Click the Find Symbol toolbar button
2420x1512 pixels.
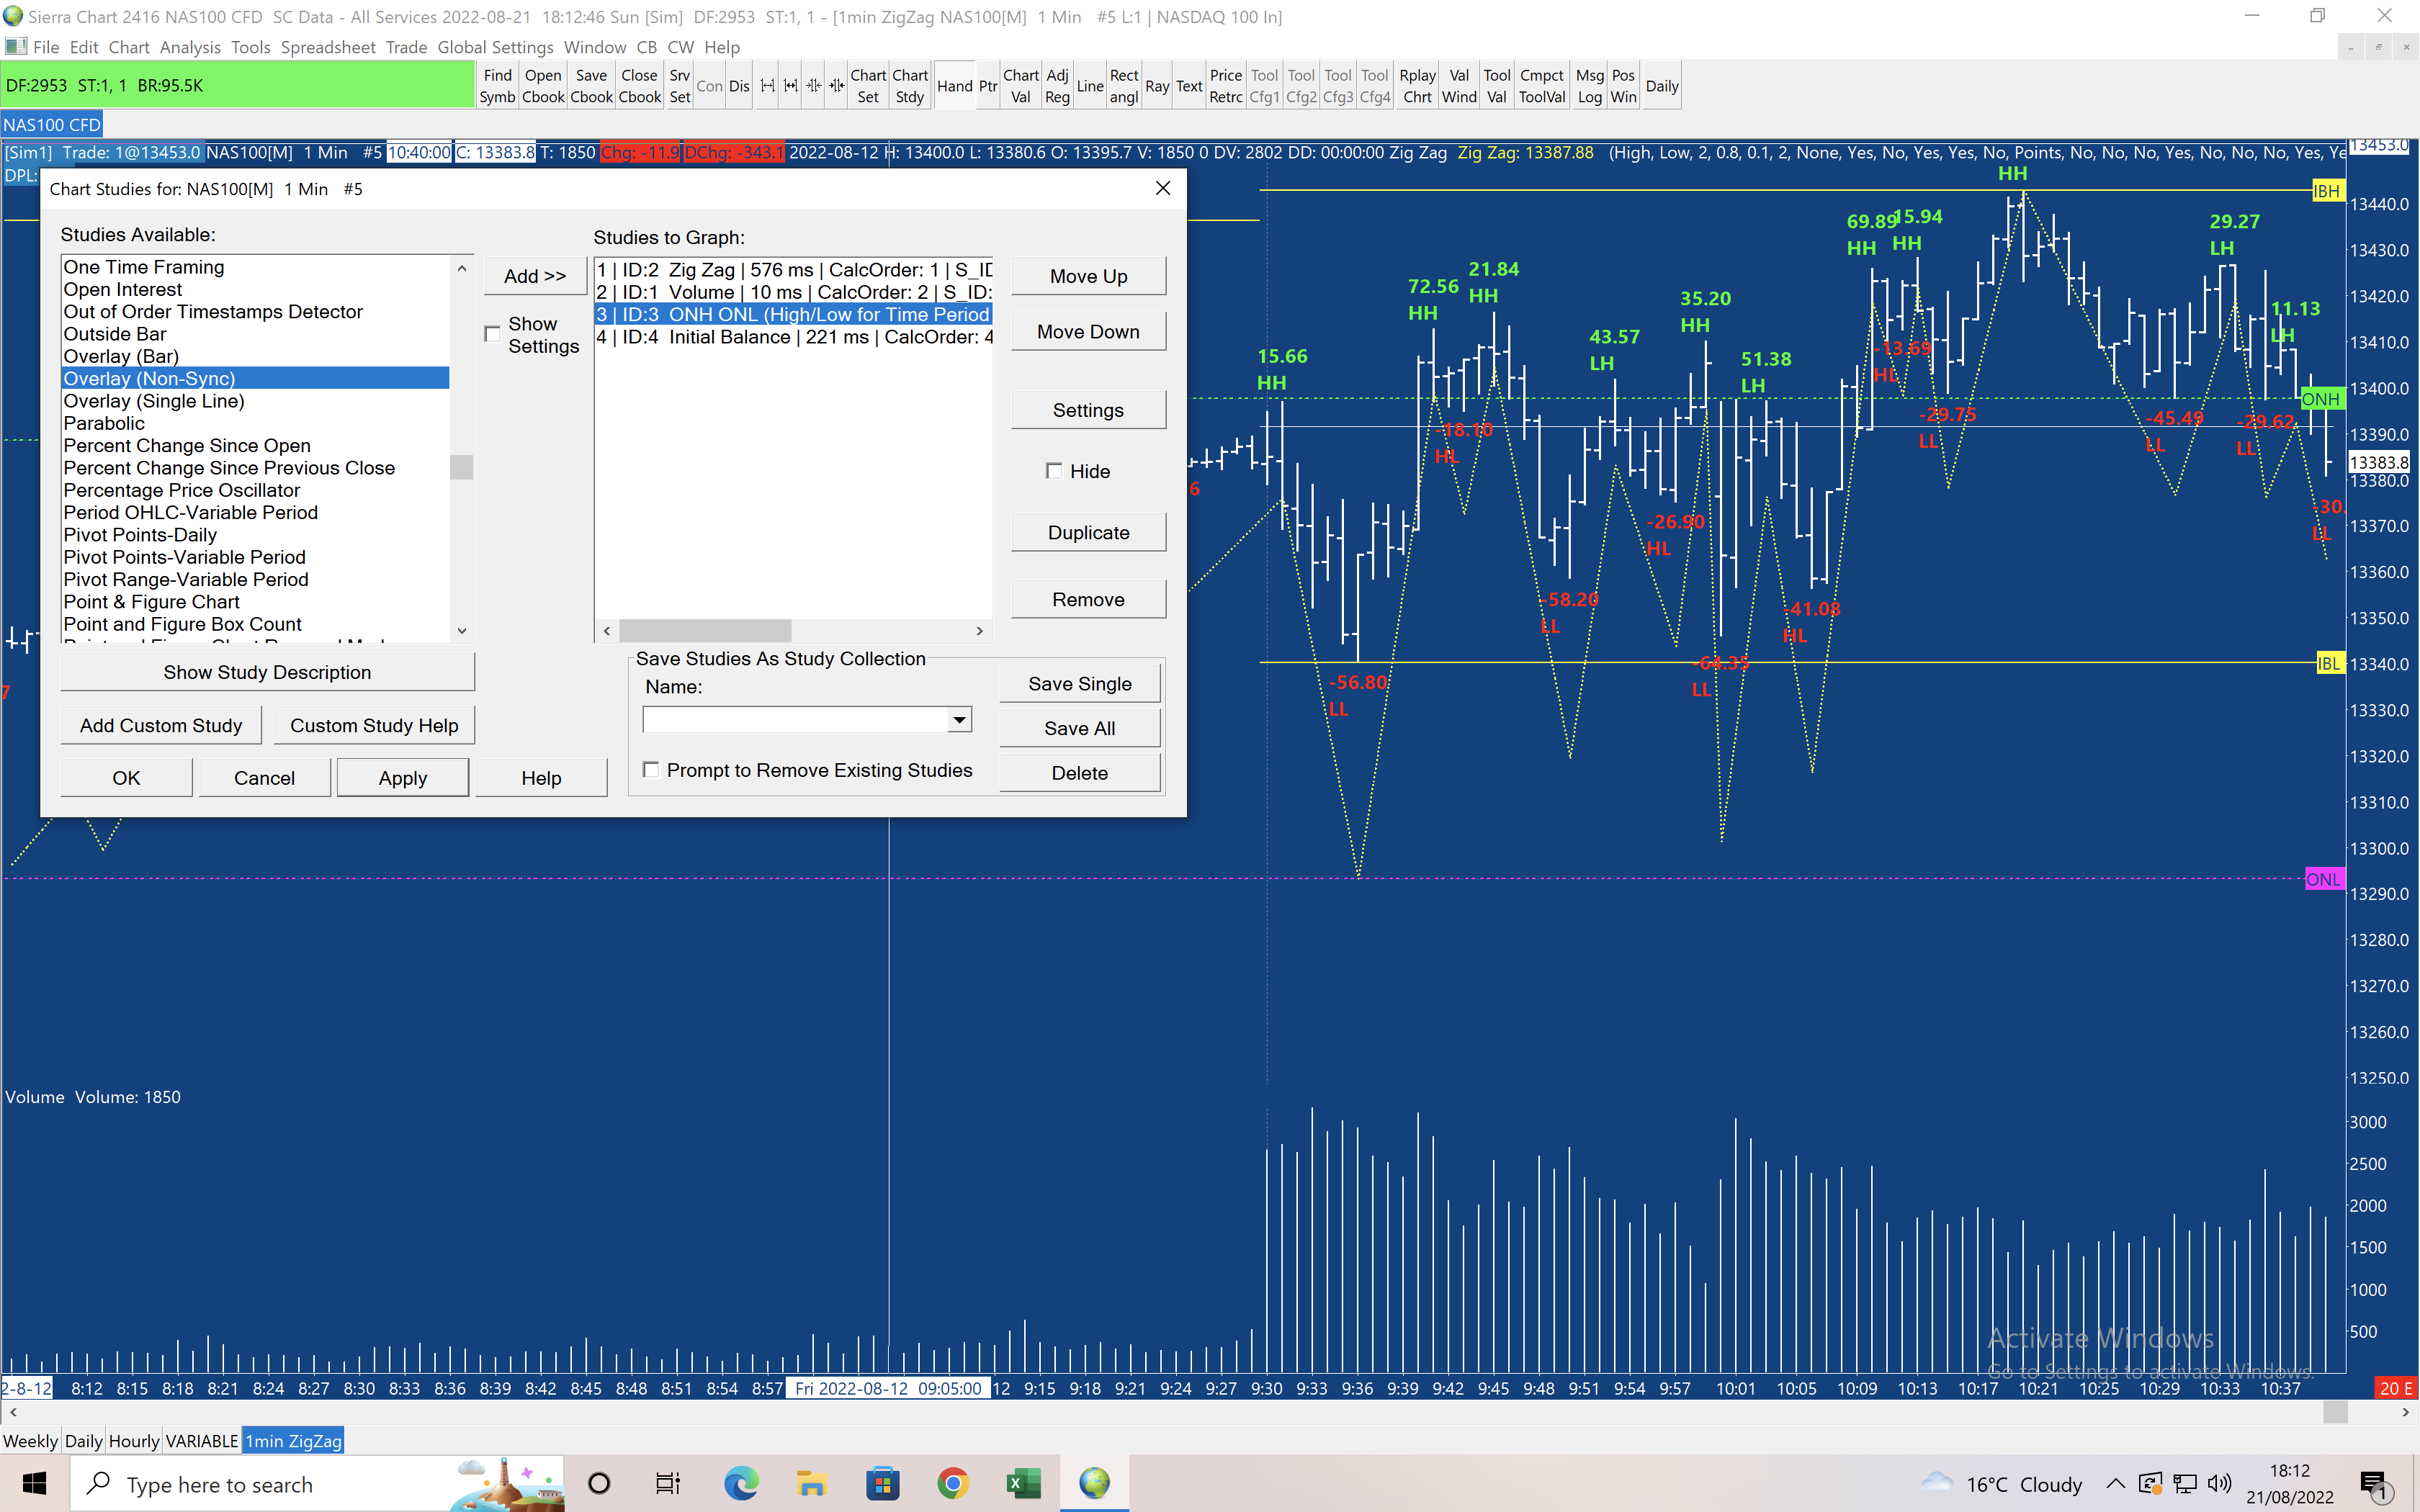pyautogui.click(x=497, y=86)
